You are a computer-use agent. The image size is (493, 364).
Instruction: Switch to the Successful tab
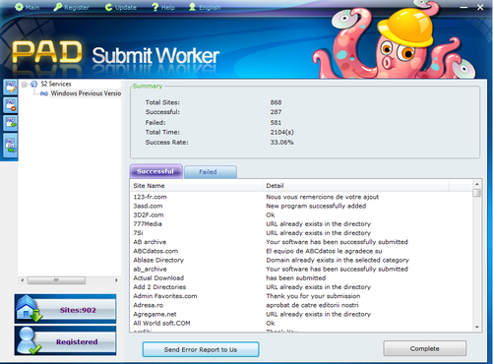click(x=155, y=171)
